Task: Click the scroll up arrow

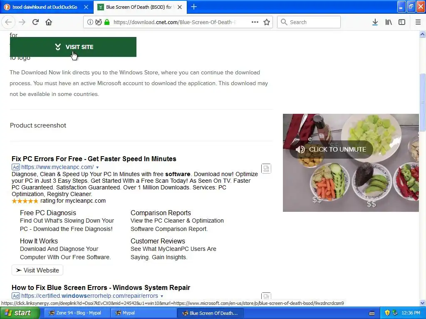Action: tap(422, 34)
